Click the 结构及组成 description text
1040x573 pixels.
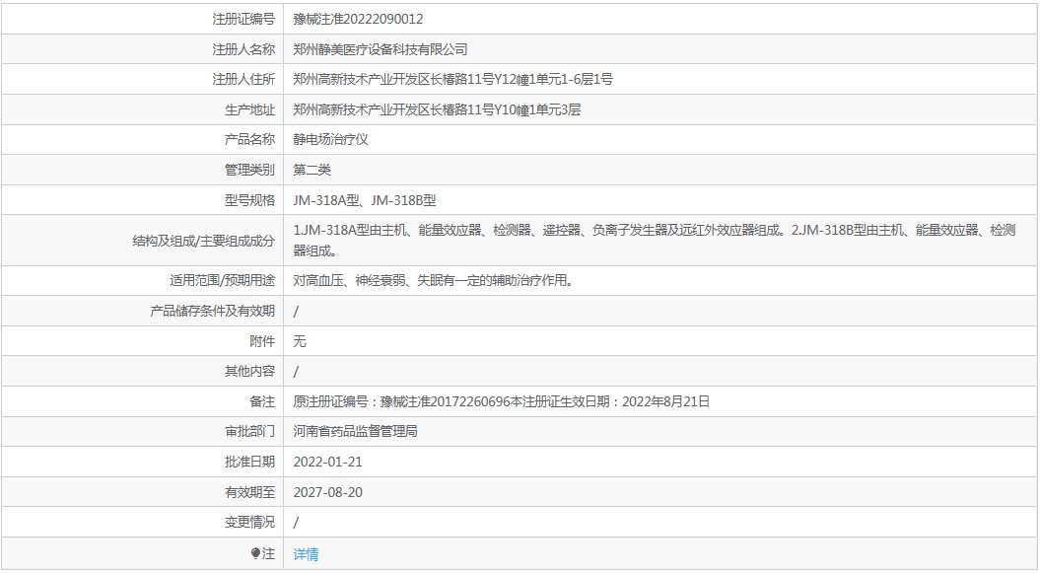click(x=654, y=240)
